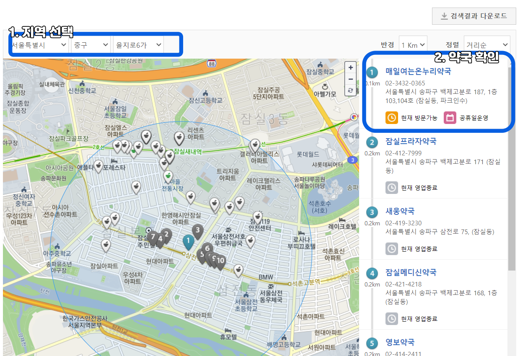
Task: Click pharmacy marker beside 서울삼전서호 우편취급국
Action: 250,242
